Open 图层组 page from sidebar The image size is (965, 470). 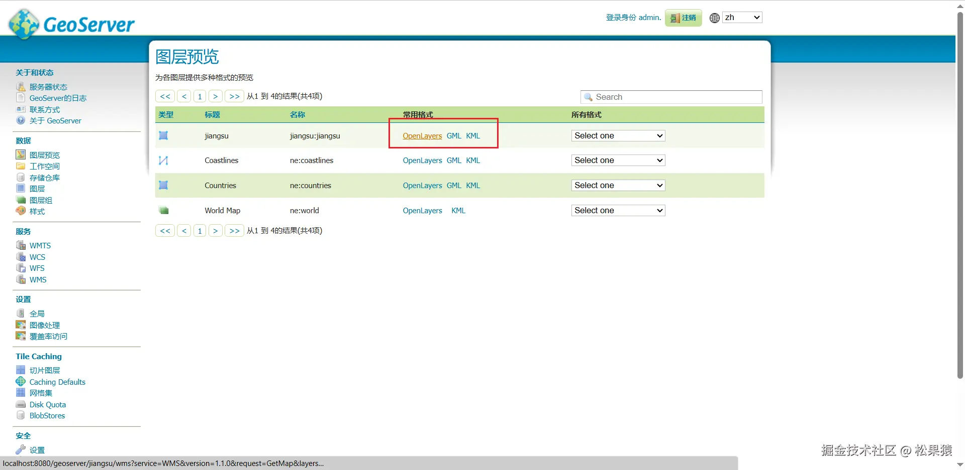pyautogui.click(x=41, y=200)
